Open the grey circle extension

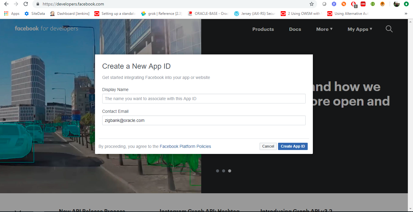coord(324,4)
